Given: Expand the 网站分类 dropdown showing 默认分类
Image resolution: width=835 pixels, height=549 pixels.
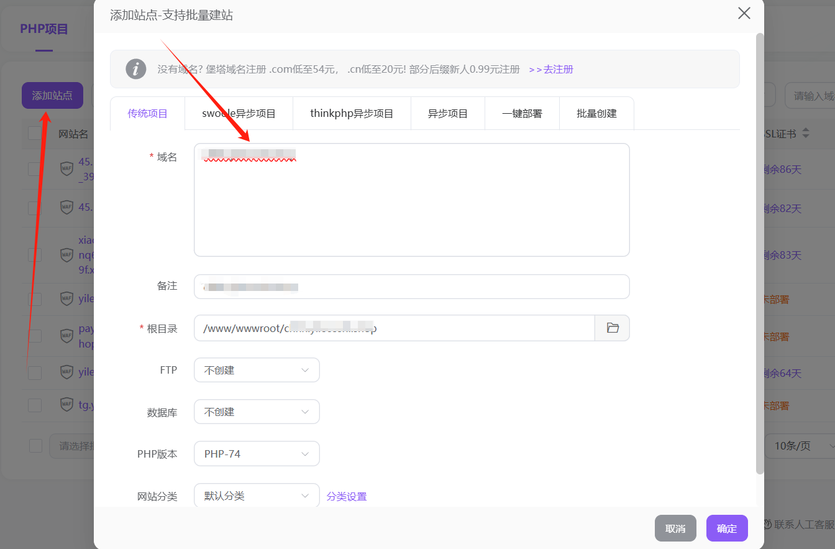Looking at the screenshot, I should [x=257, y=496].
